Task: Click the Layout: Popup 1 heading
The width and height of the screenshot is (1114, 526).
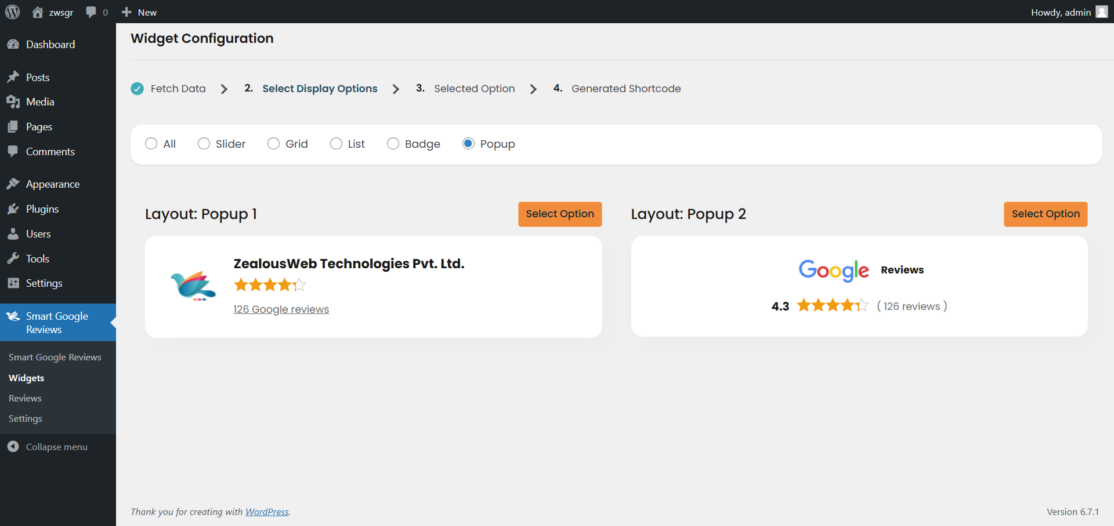Action: pyautogui.click(x=201, y=214)
